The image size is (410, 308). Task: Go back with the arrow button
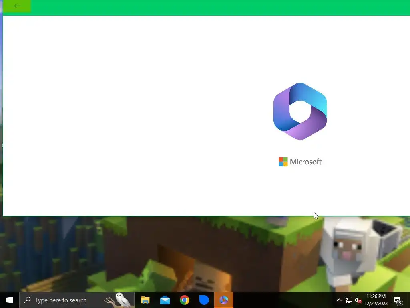(x=17, y=6)
